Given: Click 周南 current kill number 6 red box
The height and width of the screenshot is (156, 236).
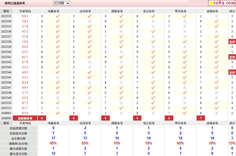Looking at the screenshot, I should pyautogui.click(x=105, y=118).
